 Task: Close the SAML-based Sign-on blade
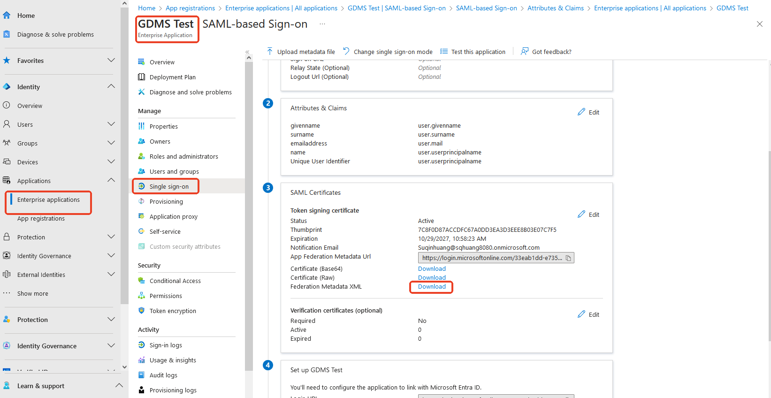[x=759, y=24]
